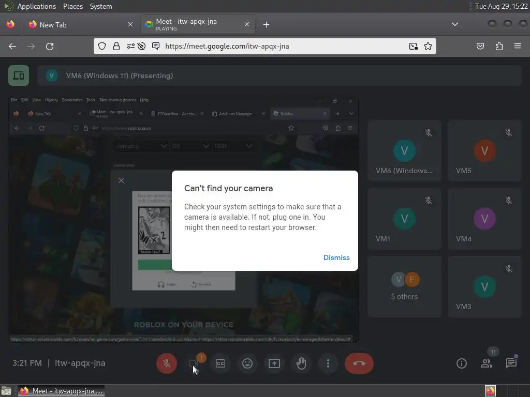
Task: Dismiss the camera not found dialog
Action: pos(336,257)
